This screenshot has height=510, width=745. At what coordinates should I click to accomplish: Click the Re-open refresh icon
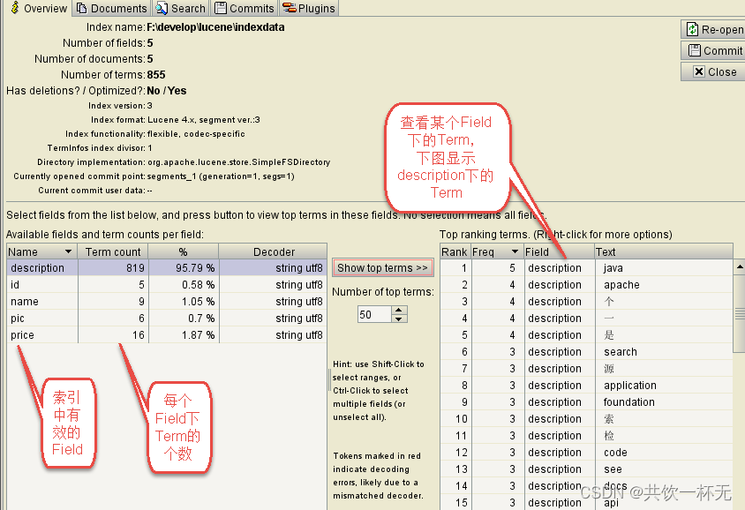pos(692,29)
